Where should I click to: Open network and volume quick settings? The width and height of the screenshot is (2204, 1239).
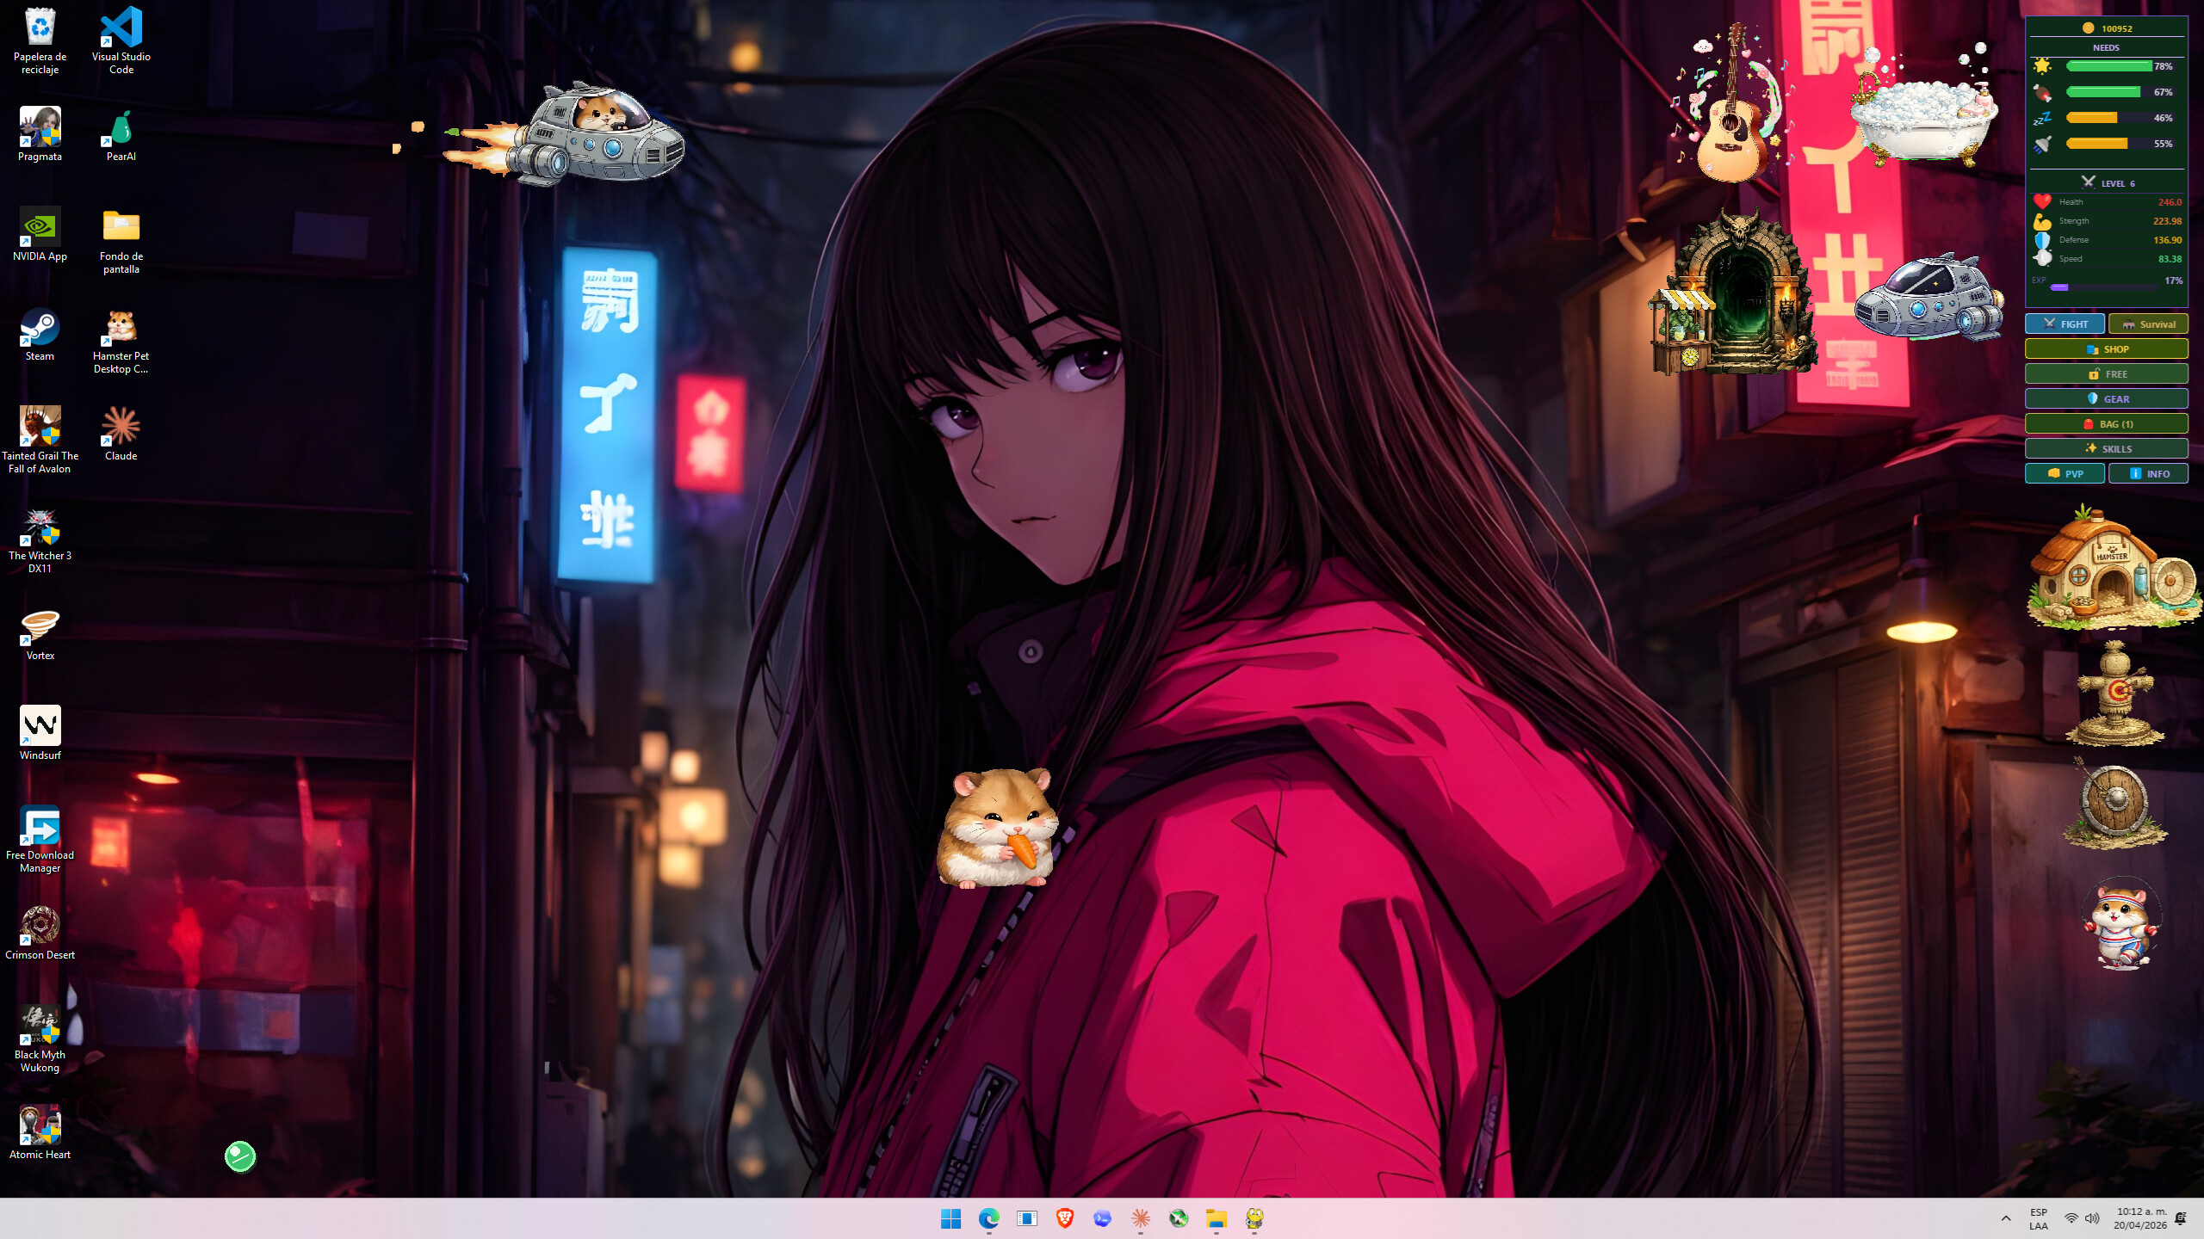click(2082, 1218)
